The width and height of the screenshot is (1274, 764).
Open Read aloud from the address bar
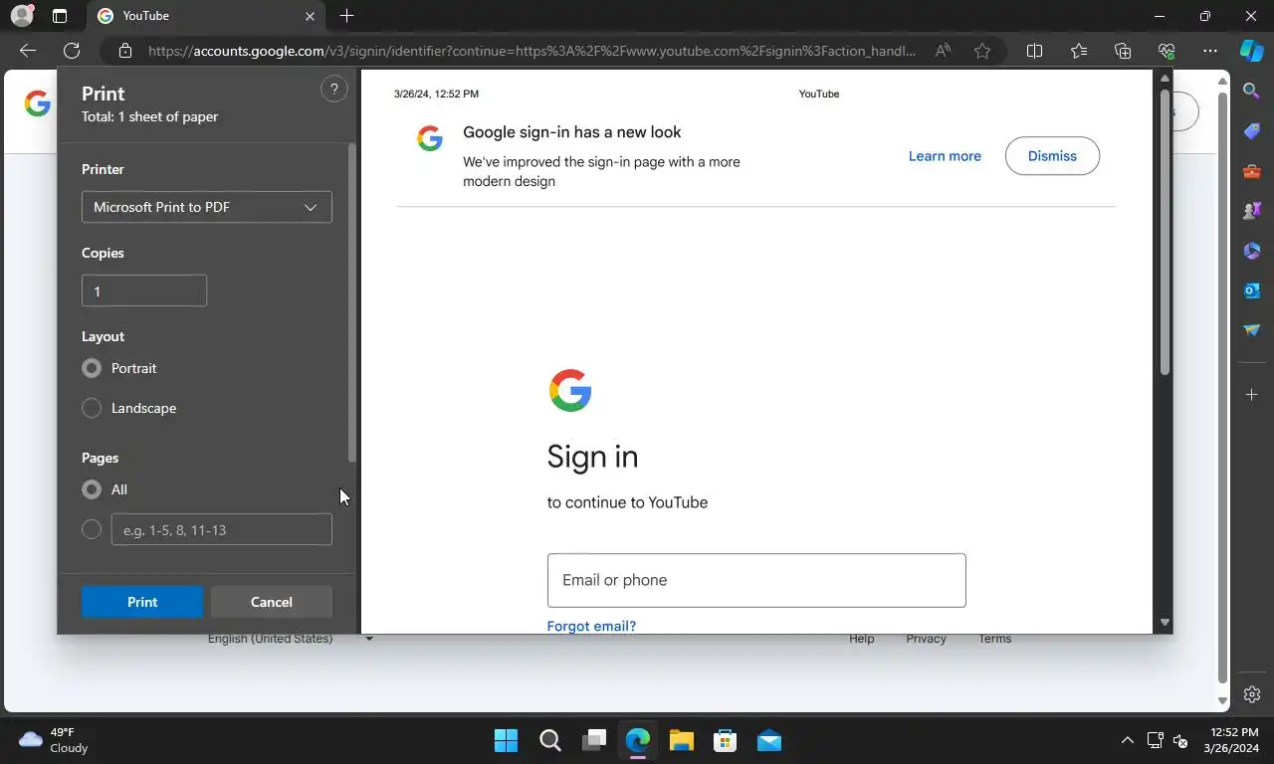click(x=943, y=51)
